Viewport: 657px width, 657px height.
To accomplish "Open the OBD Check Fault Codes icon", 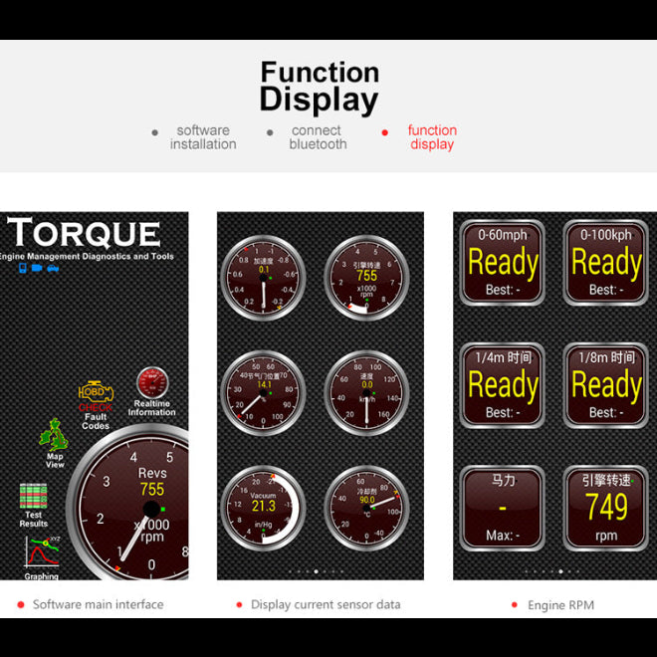I will coord(96,404).
